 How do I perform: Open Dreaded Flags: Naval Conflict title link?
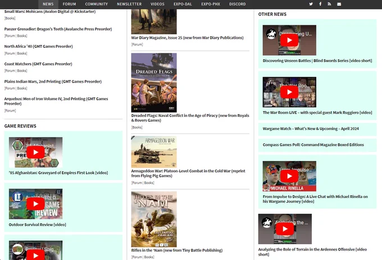point(190,118)
